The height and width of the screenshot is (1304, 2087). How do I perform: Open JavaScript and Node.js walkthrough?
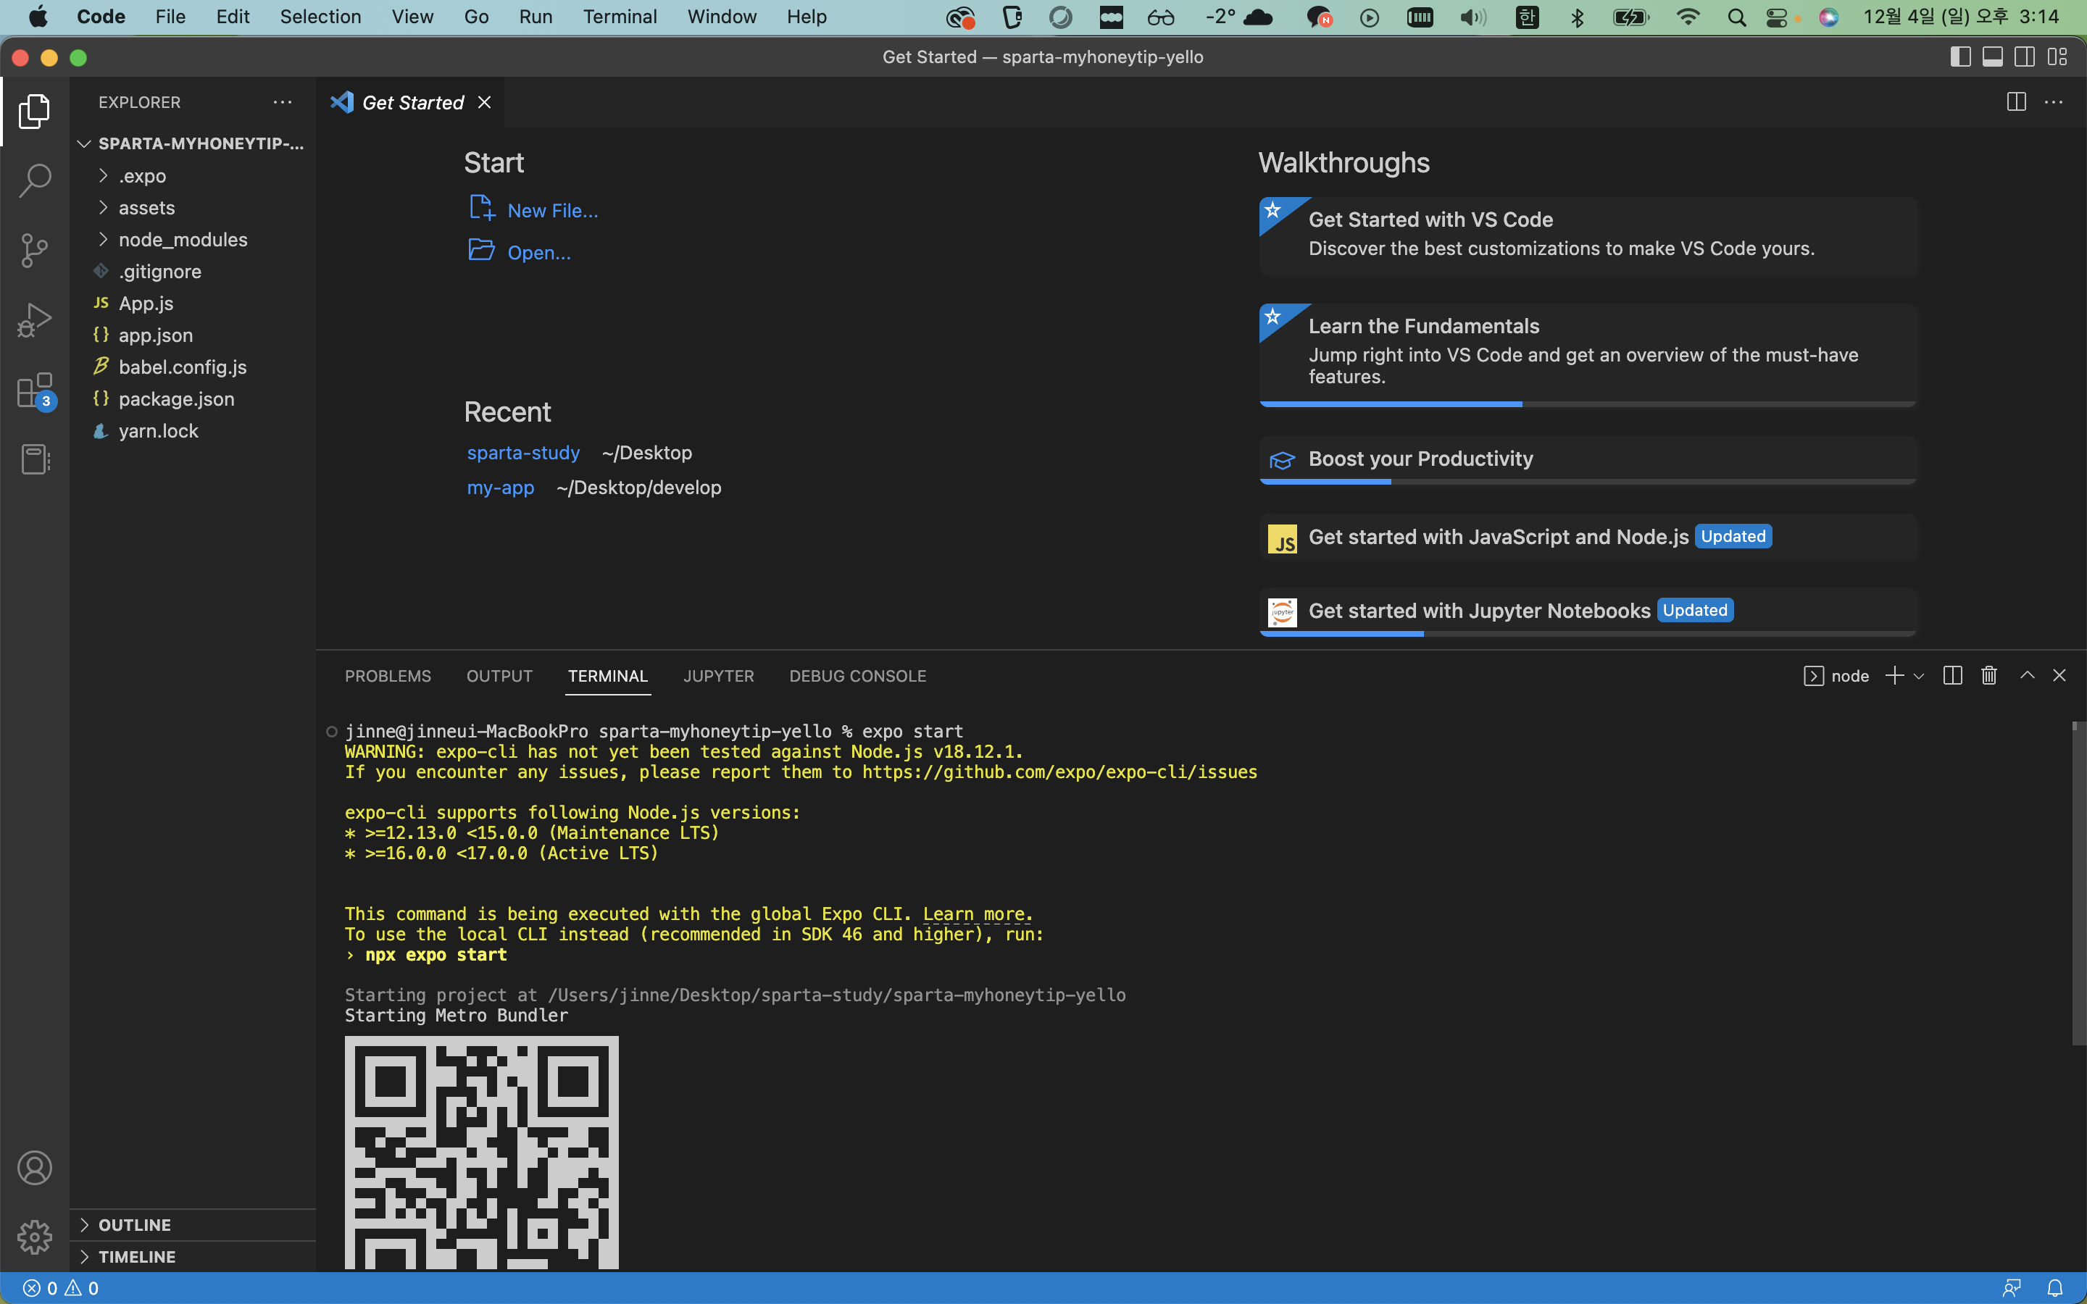[x=1588, y=538]
